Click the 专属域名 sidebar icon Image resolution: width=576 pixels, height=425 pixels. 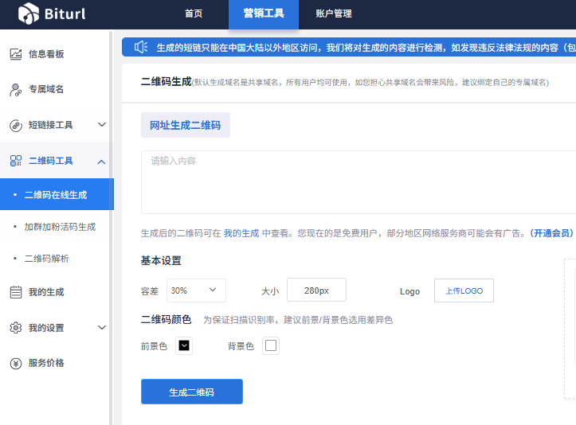[x=16, y=89]
